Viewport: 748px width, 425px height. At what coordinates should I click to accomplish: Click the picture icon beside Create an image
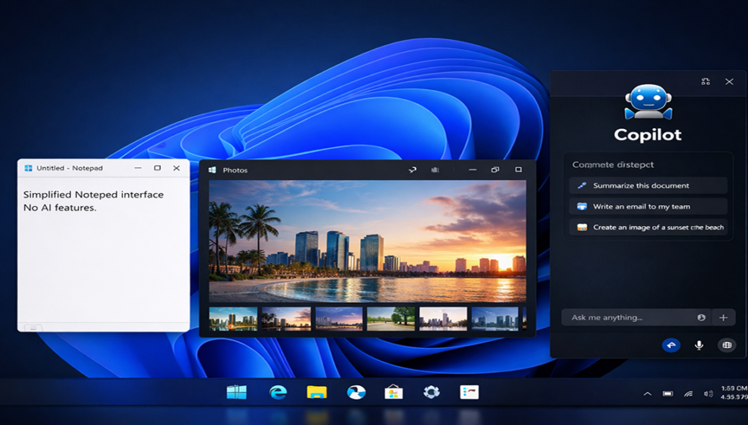click(x=582, y=228)
